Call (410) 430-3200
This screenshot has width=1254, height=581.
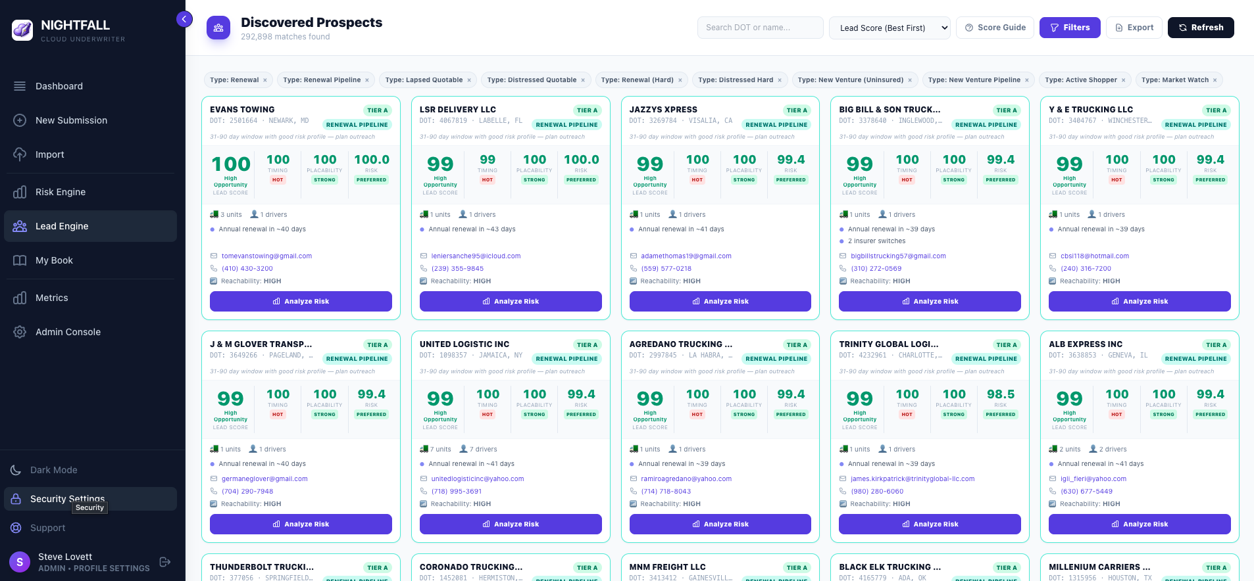tap(247, 269)
